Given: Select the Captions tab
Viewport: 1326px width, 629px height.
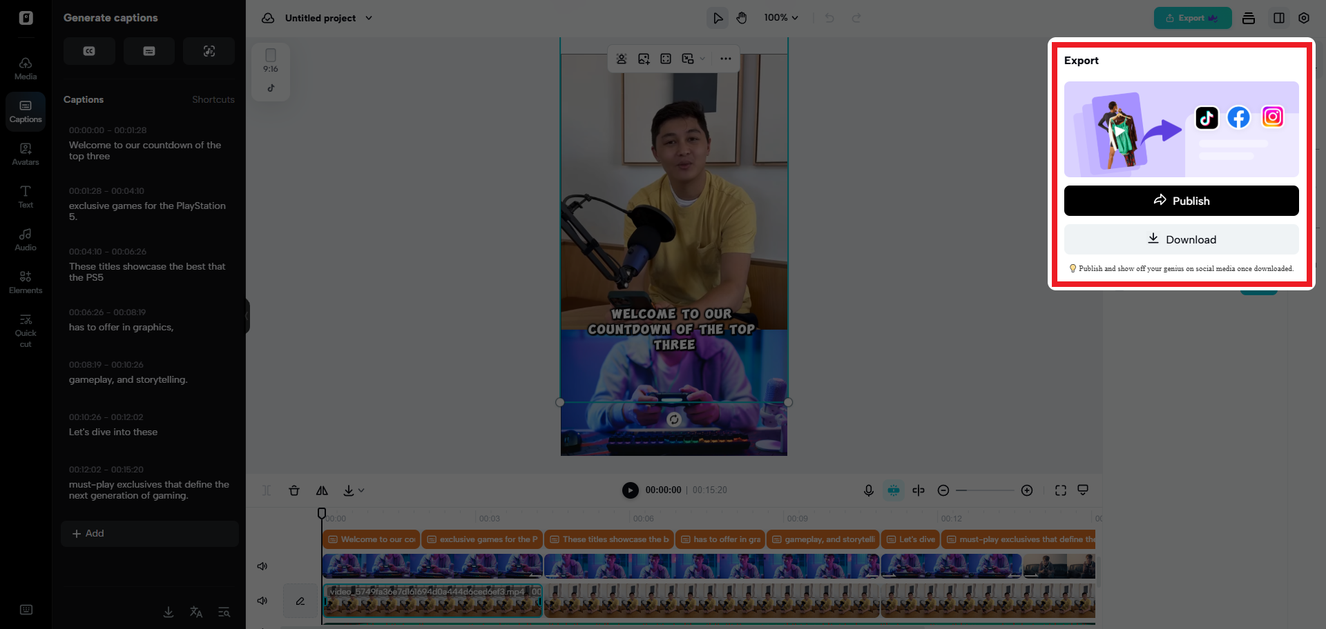Looking at the screenshot, I should [84, 99].
